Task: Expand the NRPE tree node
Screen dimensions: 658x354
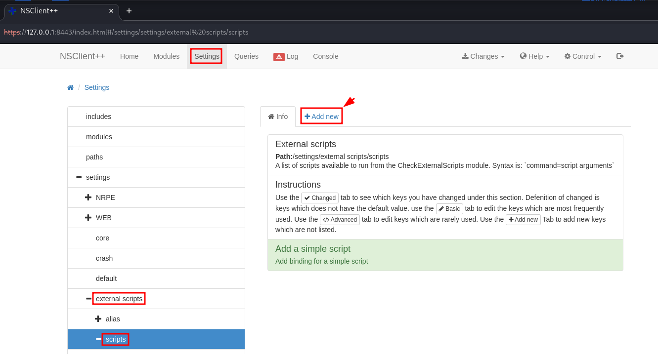Action: tap(88, 197)
